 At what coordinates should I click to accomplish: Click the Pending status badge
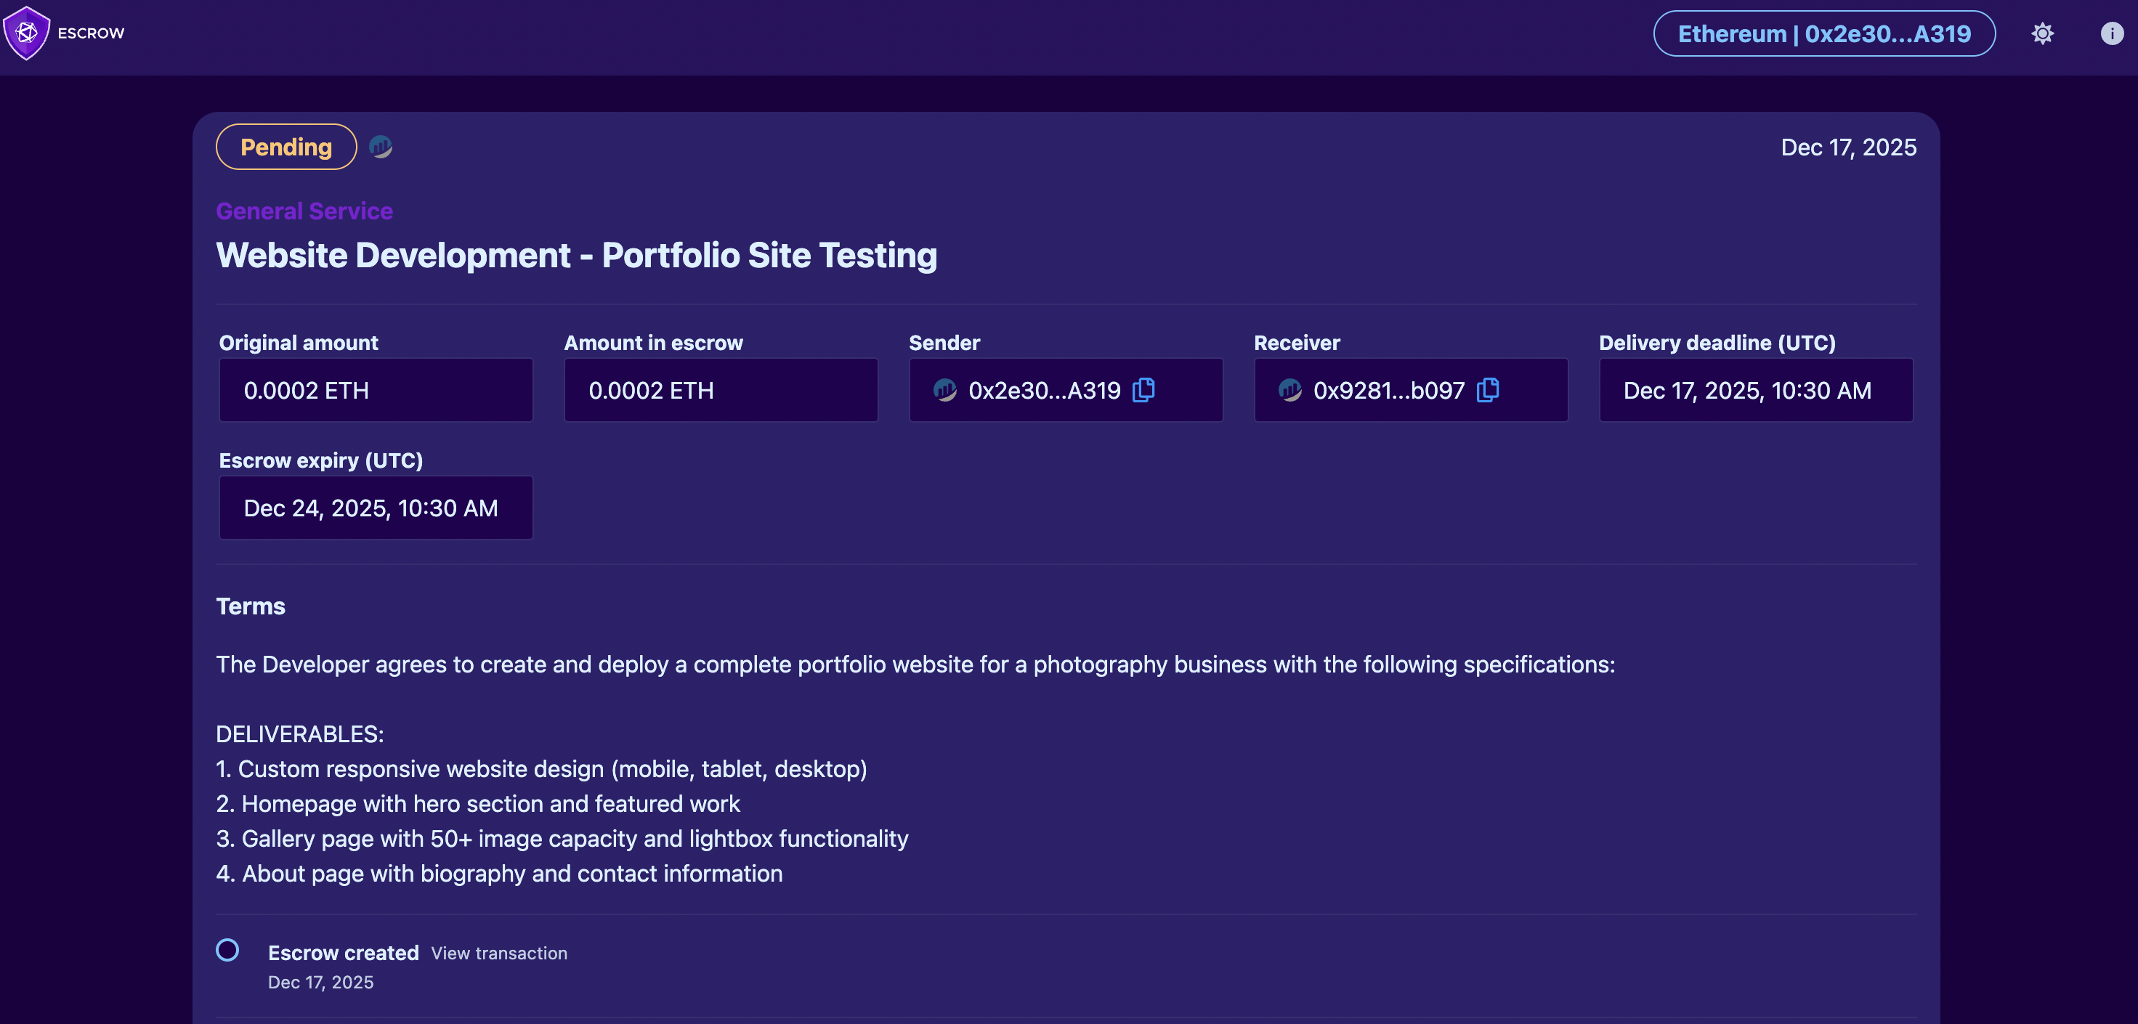[x=286, y=147]
